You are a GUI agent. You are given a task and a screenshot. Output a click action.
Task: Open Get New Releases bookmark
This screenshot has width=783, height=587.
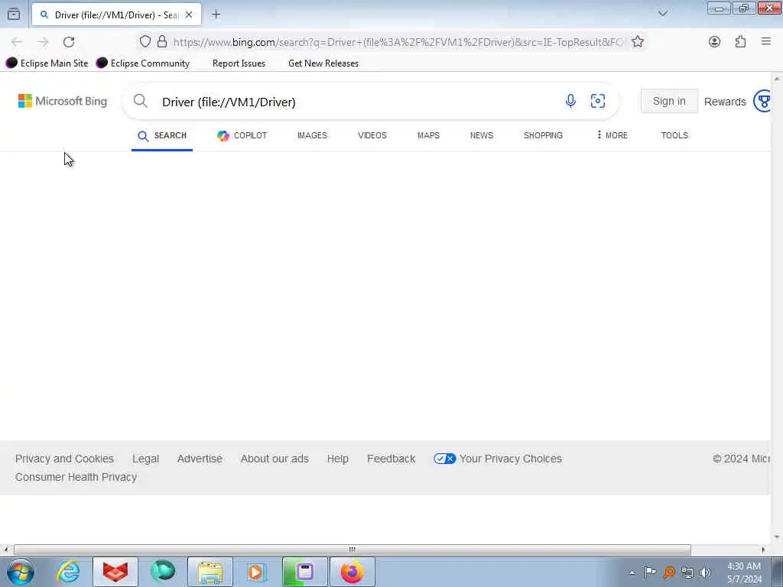(323, 63)
